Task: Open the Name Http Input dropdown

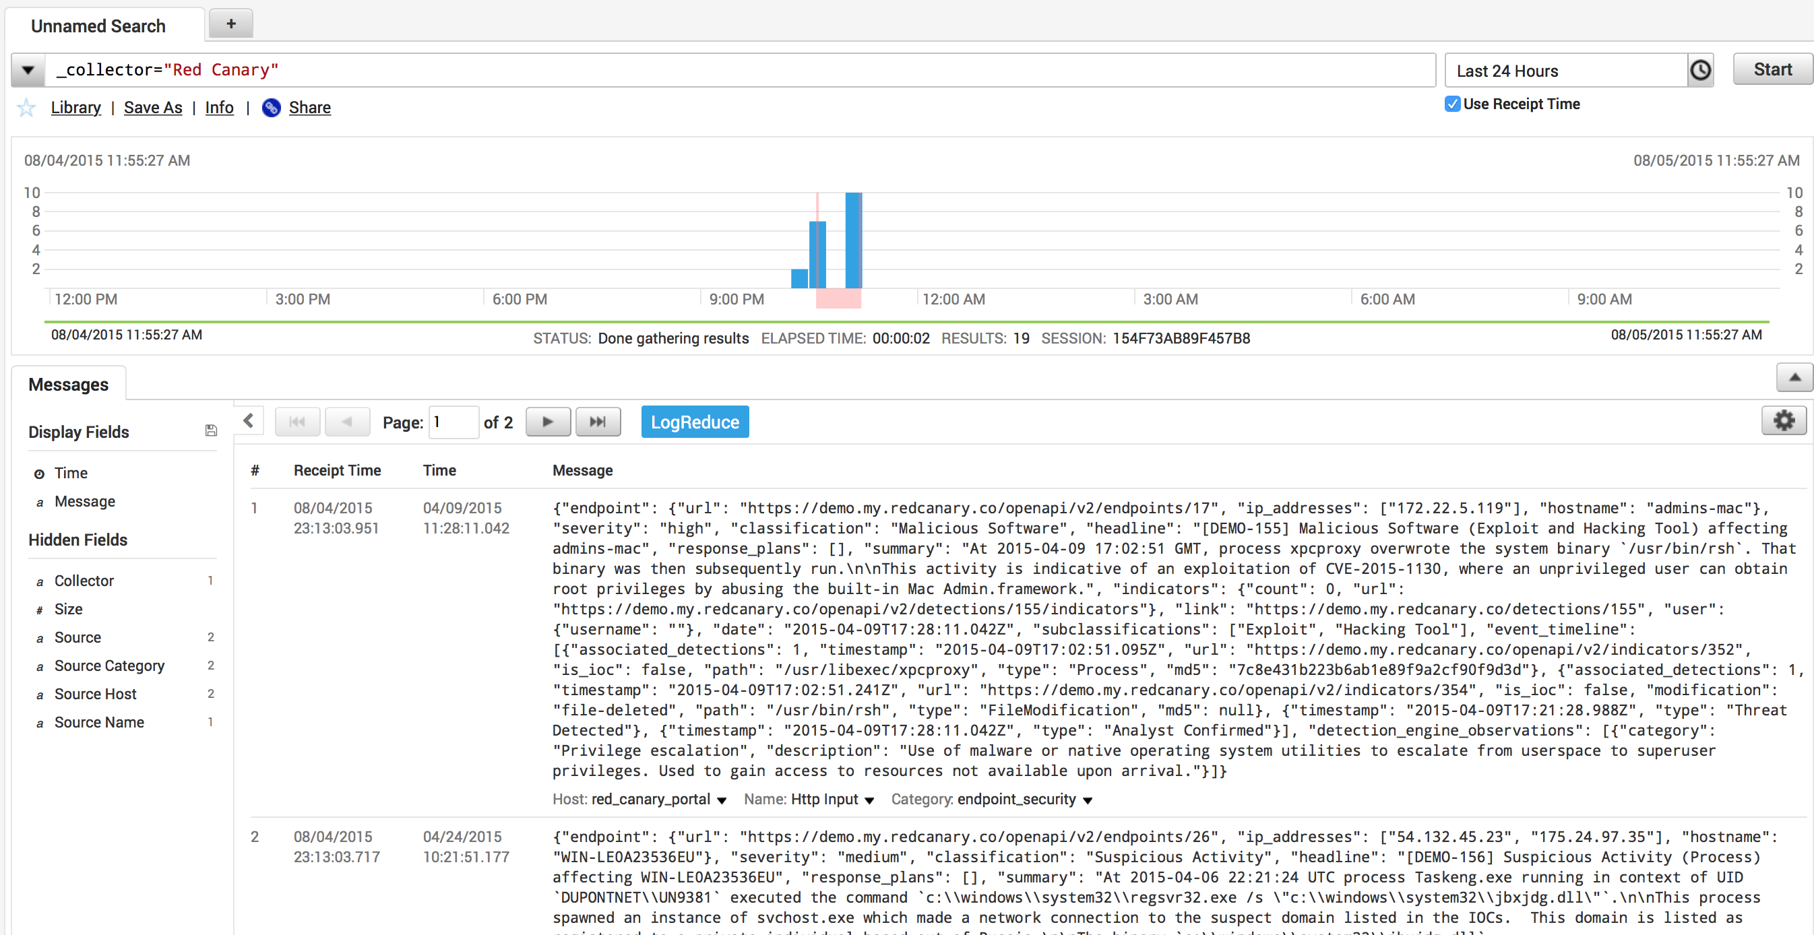Action: 870,800
